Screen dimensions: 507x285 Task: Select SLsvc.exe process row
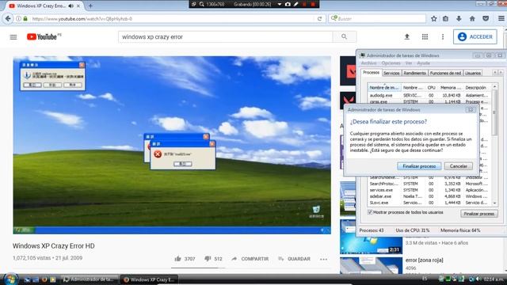point(429,203)
